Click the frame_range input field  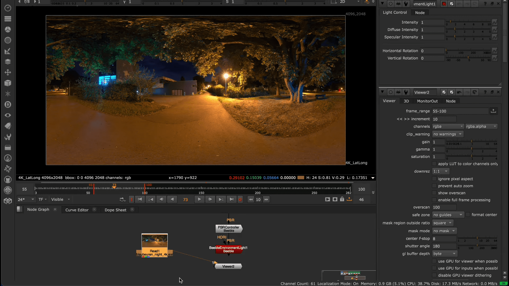coord(460,111)
